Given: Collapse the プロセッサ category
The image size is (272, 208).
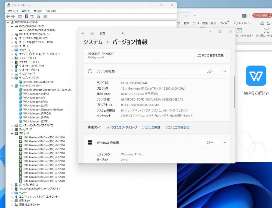Looking at the screenshot, I should click(x=12, y=133).
